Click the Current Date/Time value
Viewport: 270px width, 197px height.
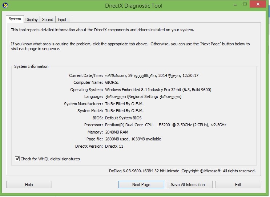tap(152, 75)
